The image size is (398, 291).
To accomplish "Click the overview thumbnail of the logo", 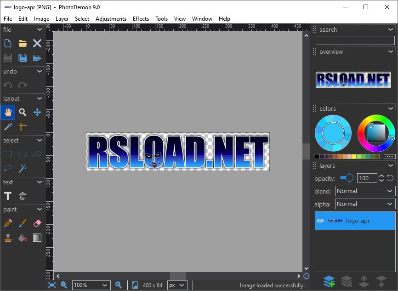I will [x=353, y=80].
